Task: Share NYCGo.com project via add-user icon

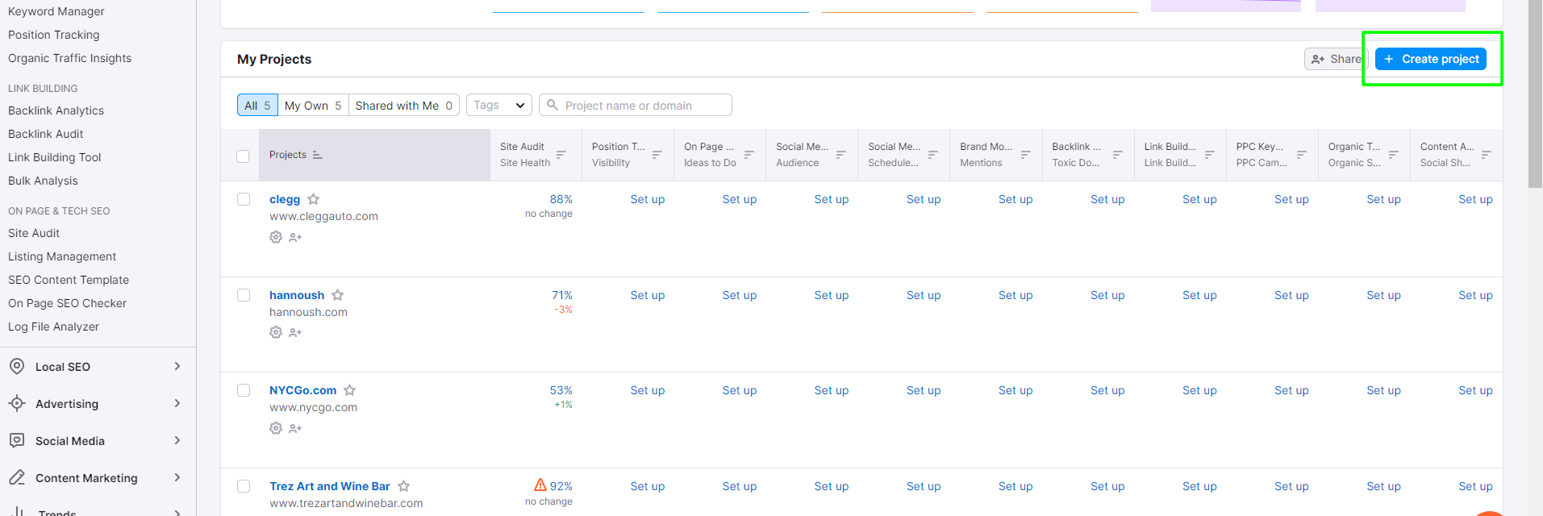Action: point(295,428)
